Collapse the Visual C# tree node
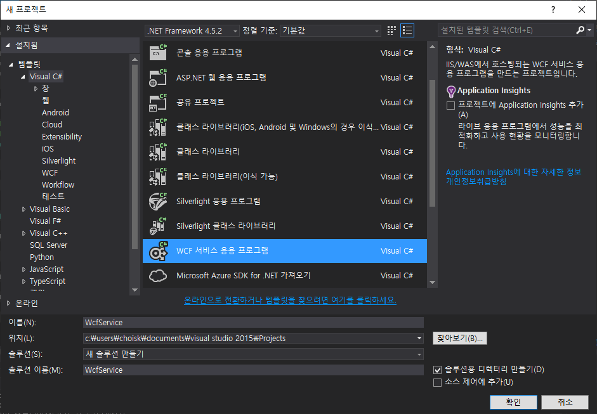The height and width of the screenshot is (414, 597). [x=23, y=77]
